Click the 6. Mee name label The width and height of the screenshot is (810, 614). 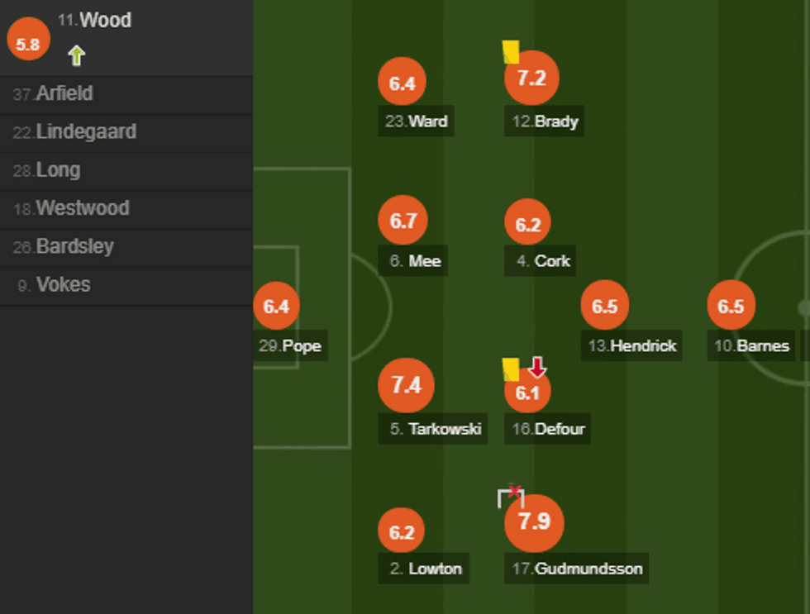tap(415, 261)
